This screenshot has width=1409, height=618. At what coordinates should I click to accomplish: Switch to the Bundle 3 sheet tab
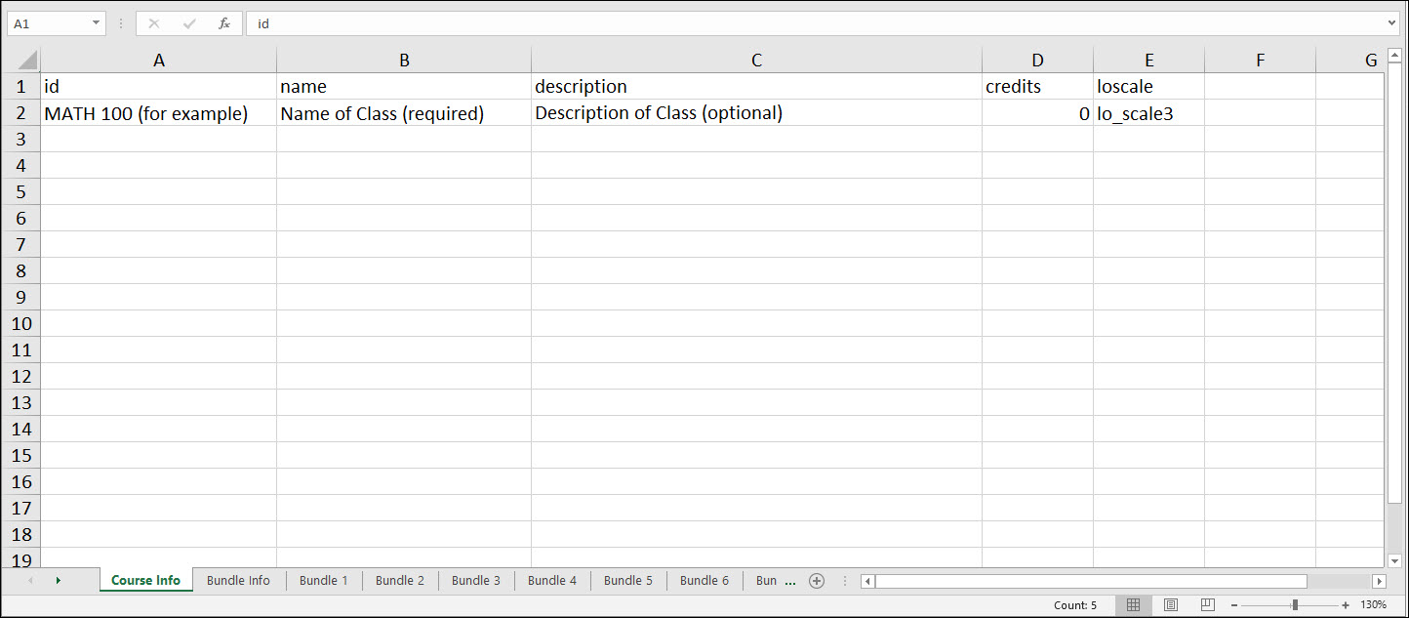[476, 581]
